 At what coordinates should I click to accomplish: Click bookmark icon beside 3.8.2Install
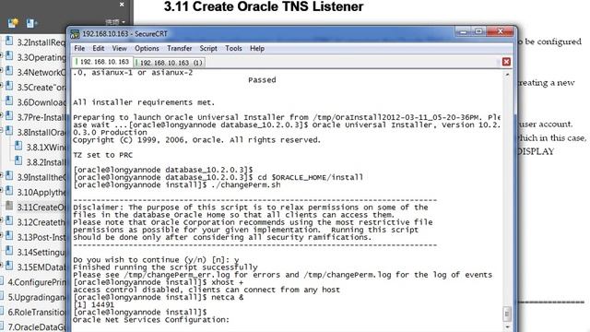coord(18,160)
